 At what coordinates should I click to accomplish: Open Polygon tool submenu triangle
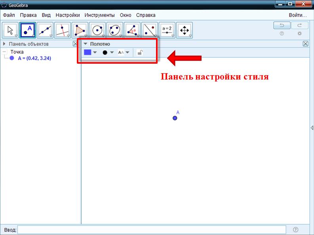coord(86,36)
